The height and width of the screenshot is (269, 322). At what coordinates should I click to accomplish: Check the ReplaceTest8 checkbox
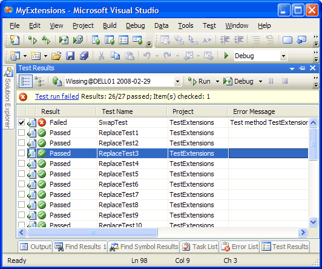[21, 204]
